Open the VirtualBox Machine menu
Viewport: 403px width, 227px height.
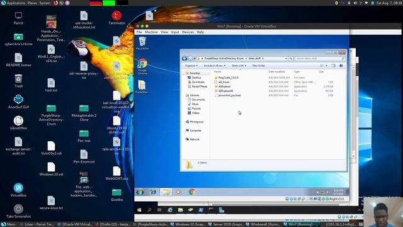coord(151,32)
